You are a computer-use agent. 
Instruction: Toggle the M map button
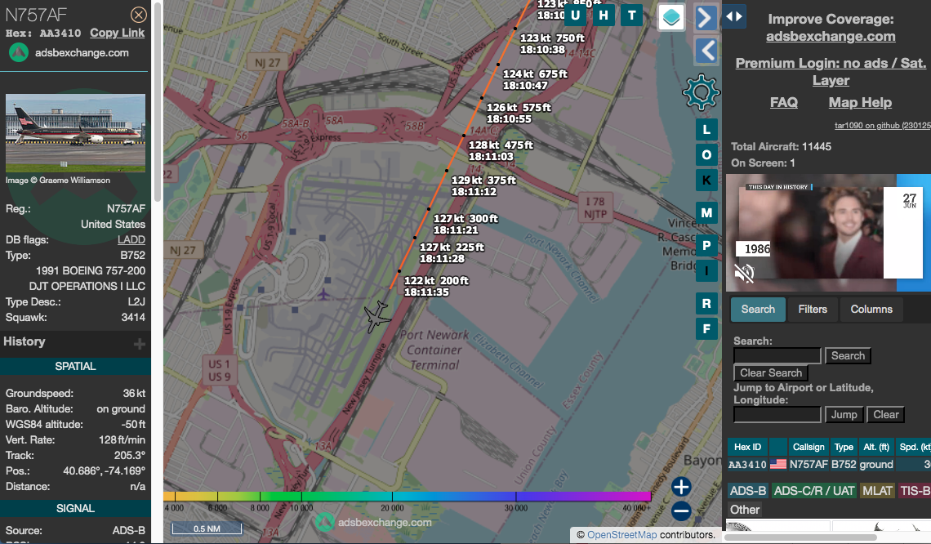[x=706, y=212]
